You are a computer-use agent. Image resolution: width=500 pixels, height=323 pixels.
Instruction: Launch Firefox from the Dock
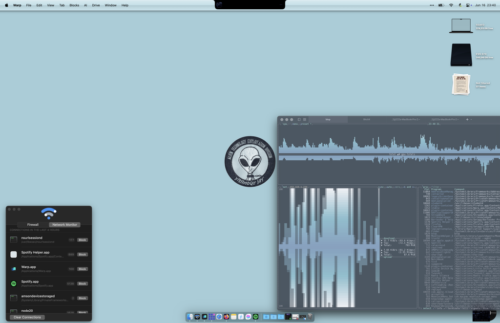(227, 317)
